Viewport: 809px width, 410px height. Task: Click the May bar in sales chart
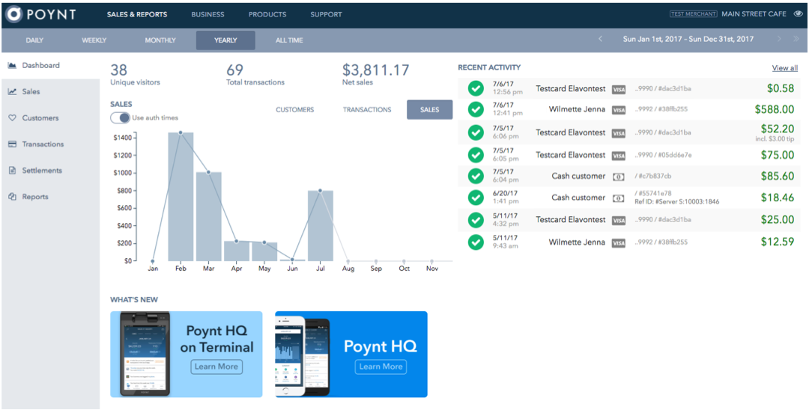[x=264, y=251]
